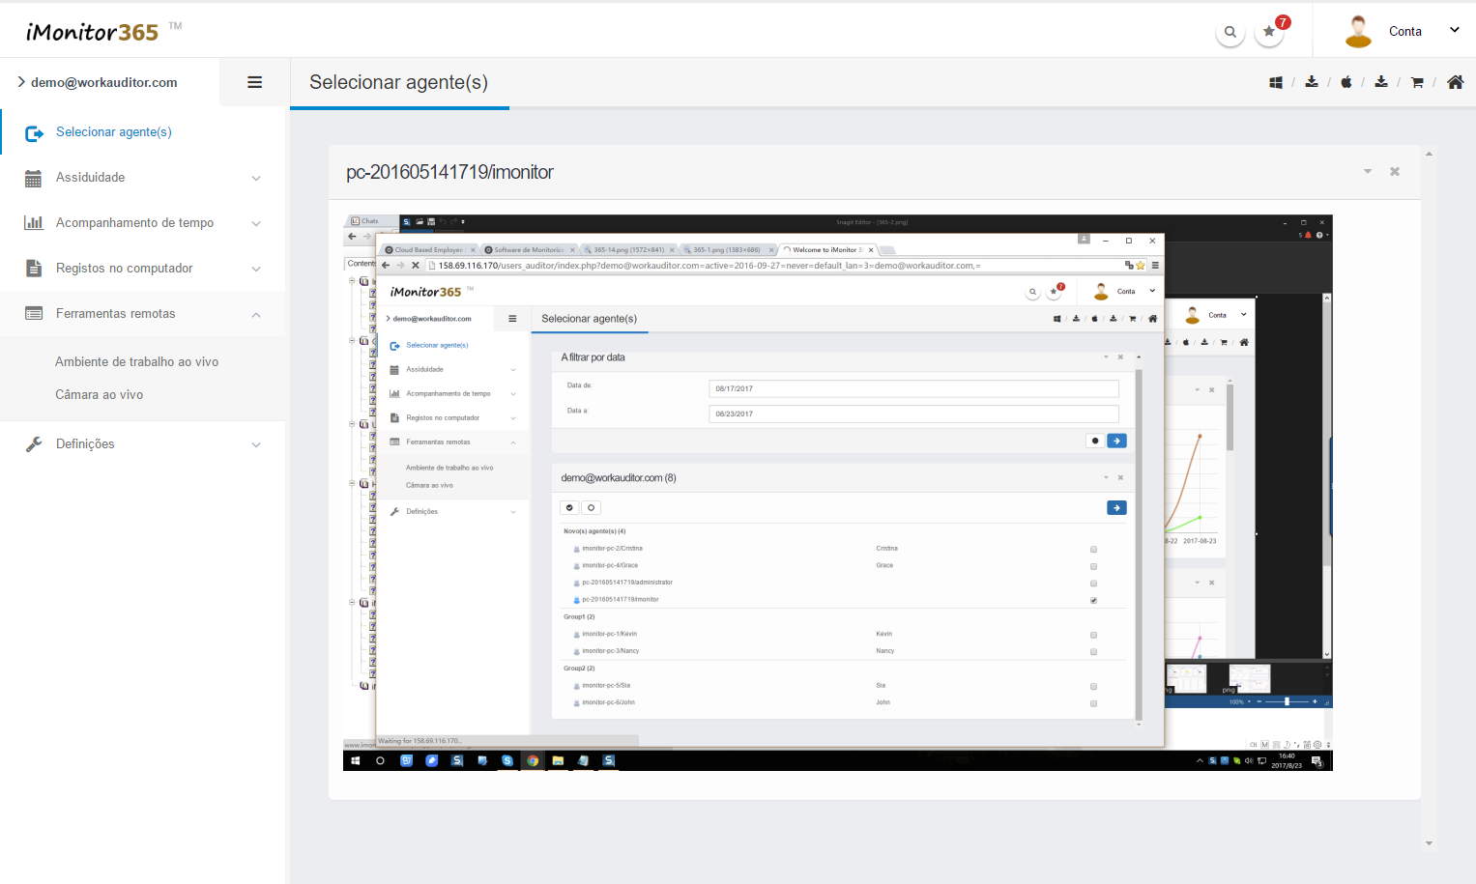The width and height of the screenshot is (1476, 884).
Task: Click the live desktop screenshot image
Action: [x=838, y=493]
